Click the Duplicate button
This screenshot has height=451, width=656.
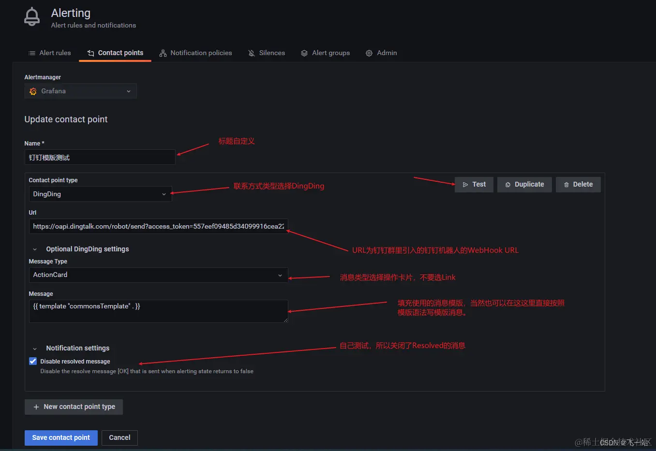(x=524, y=185)
